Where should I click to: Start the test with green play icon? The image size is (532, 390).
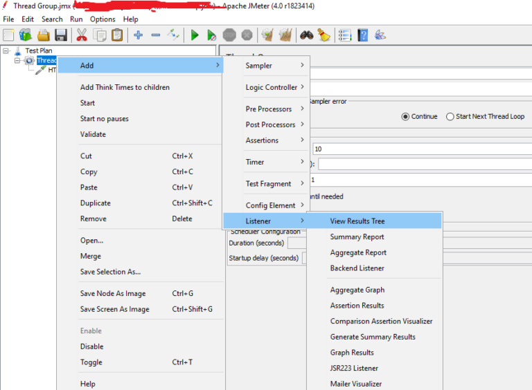pos(195,35)
